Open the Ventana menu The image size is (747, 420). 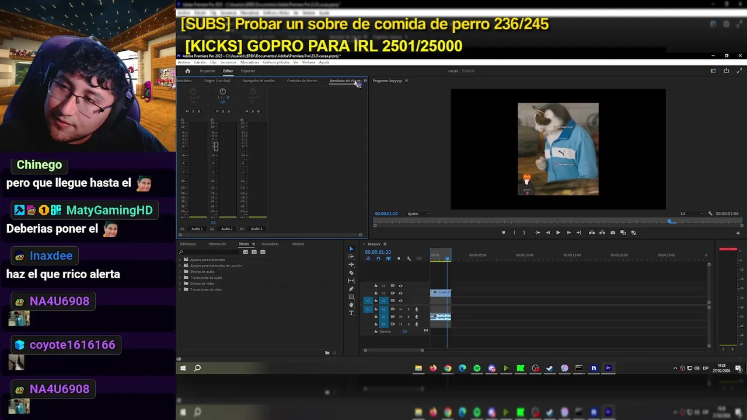[x=309, y=62]
